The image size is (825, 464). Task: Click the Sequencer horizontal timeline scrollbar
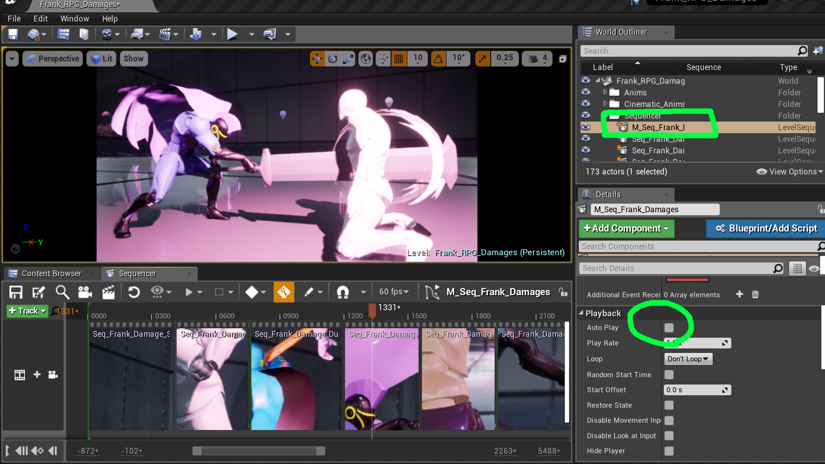point(259,451)
